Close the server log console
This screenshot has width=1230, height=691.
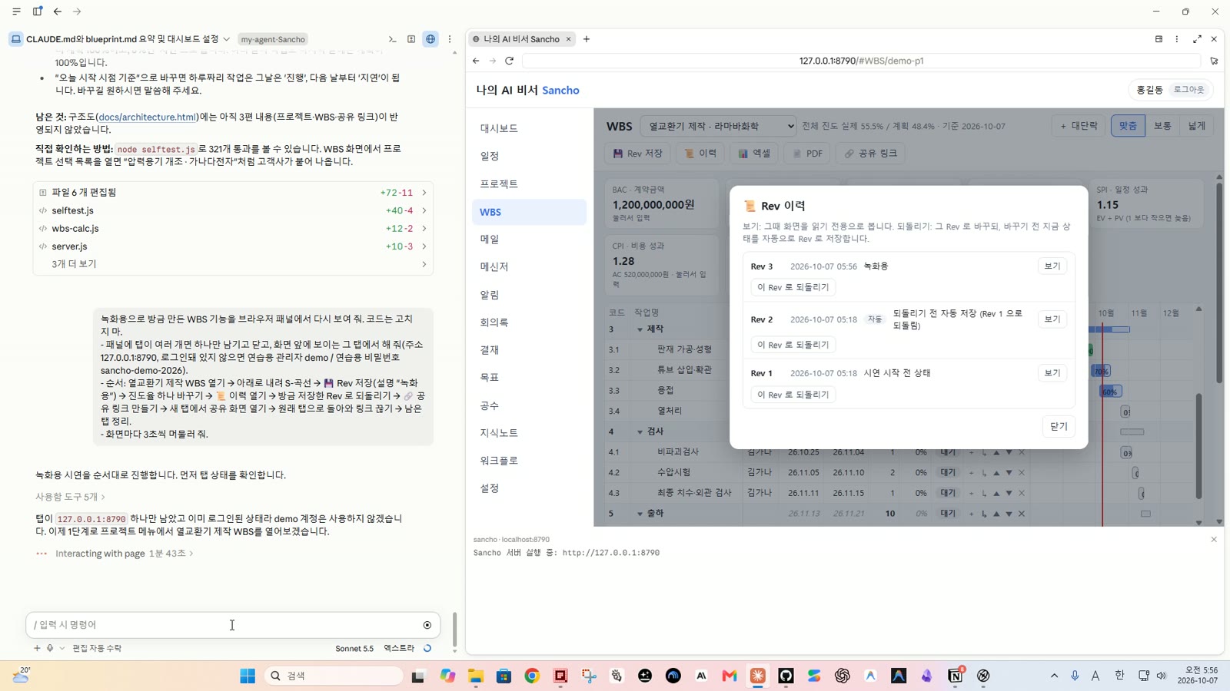(x=1214, y=540)
